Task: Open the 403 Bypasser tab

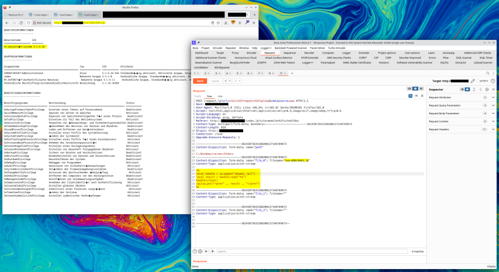Action: point(222,67)
